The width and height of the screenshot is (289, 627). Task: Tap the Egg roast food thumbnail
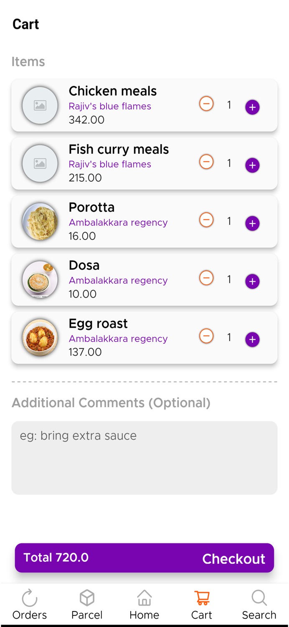pyautogui.click(x=40, y=337)
